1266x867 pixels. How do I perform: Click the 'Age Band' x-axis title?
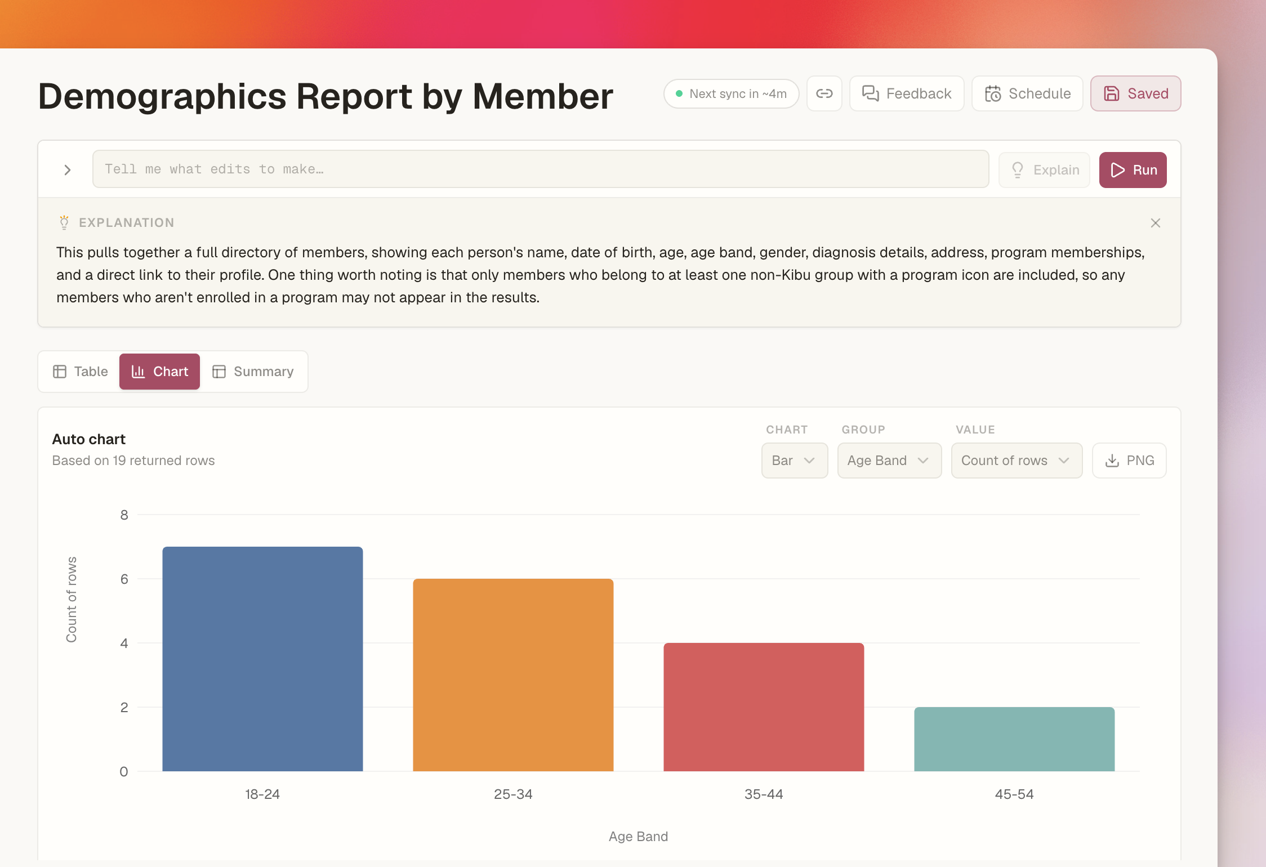638,837
